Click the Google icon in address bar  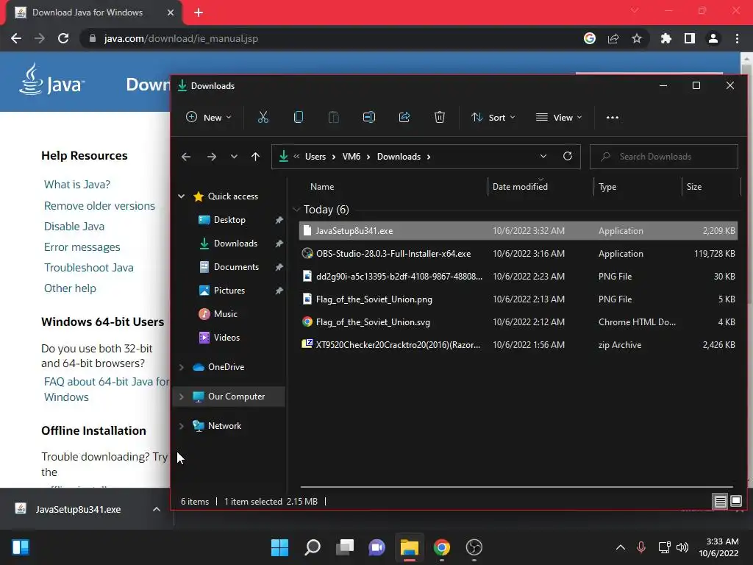pos(590,38)
